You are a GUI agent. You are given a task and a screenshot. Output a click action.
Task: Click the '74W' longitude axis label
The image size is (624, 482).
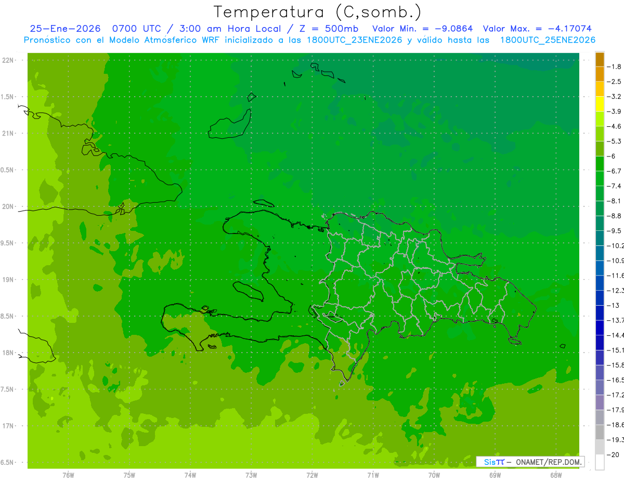click(x=190, y=475)
